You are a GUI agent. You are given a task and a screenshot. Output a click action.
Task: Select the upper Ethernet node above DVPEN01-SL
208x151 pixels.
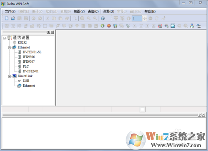[x=24, y=47]
